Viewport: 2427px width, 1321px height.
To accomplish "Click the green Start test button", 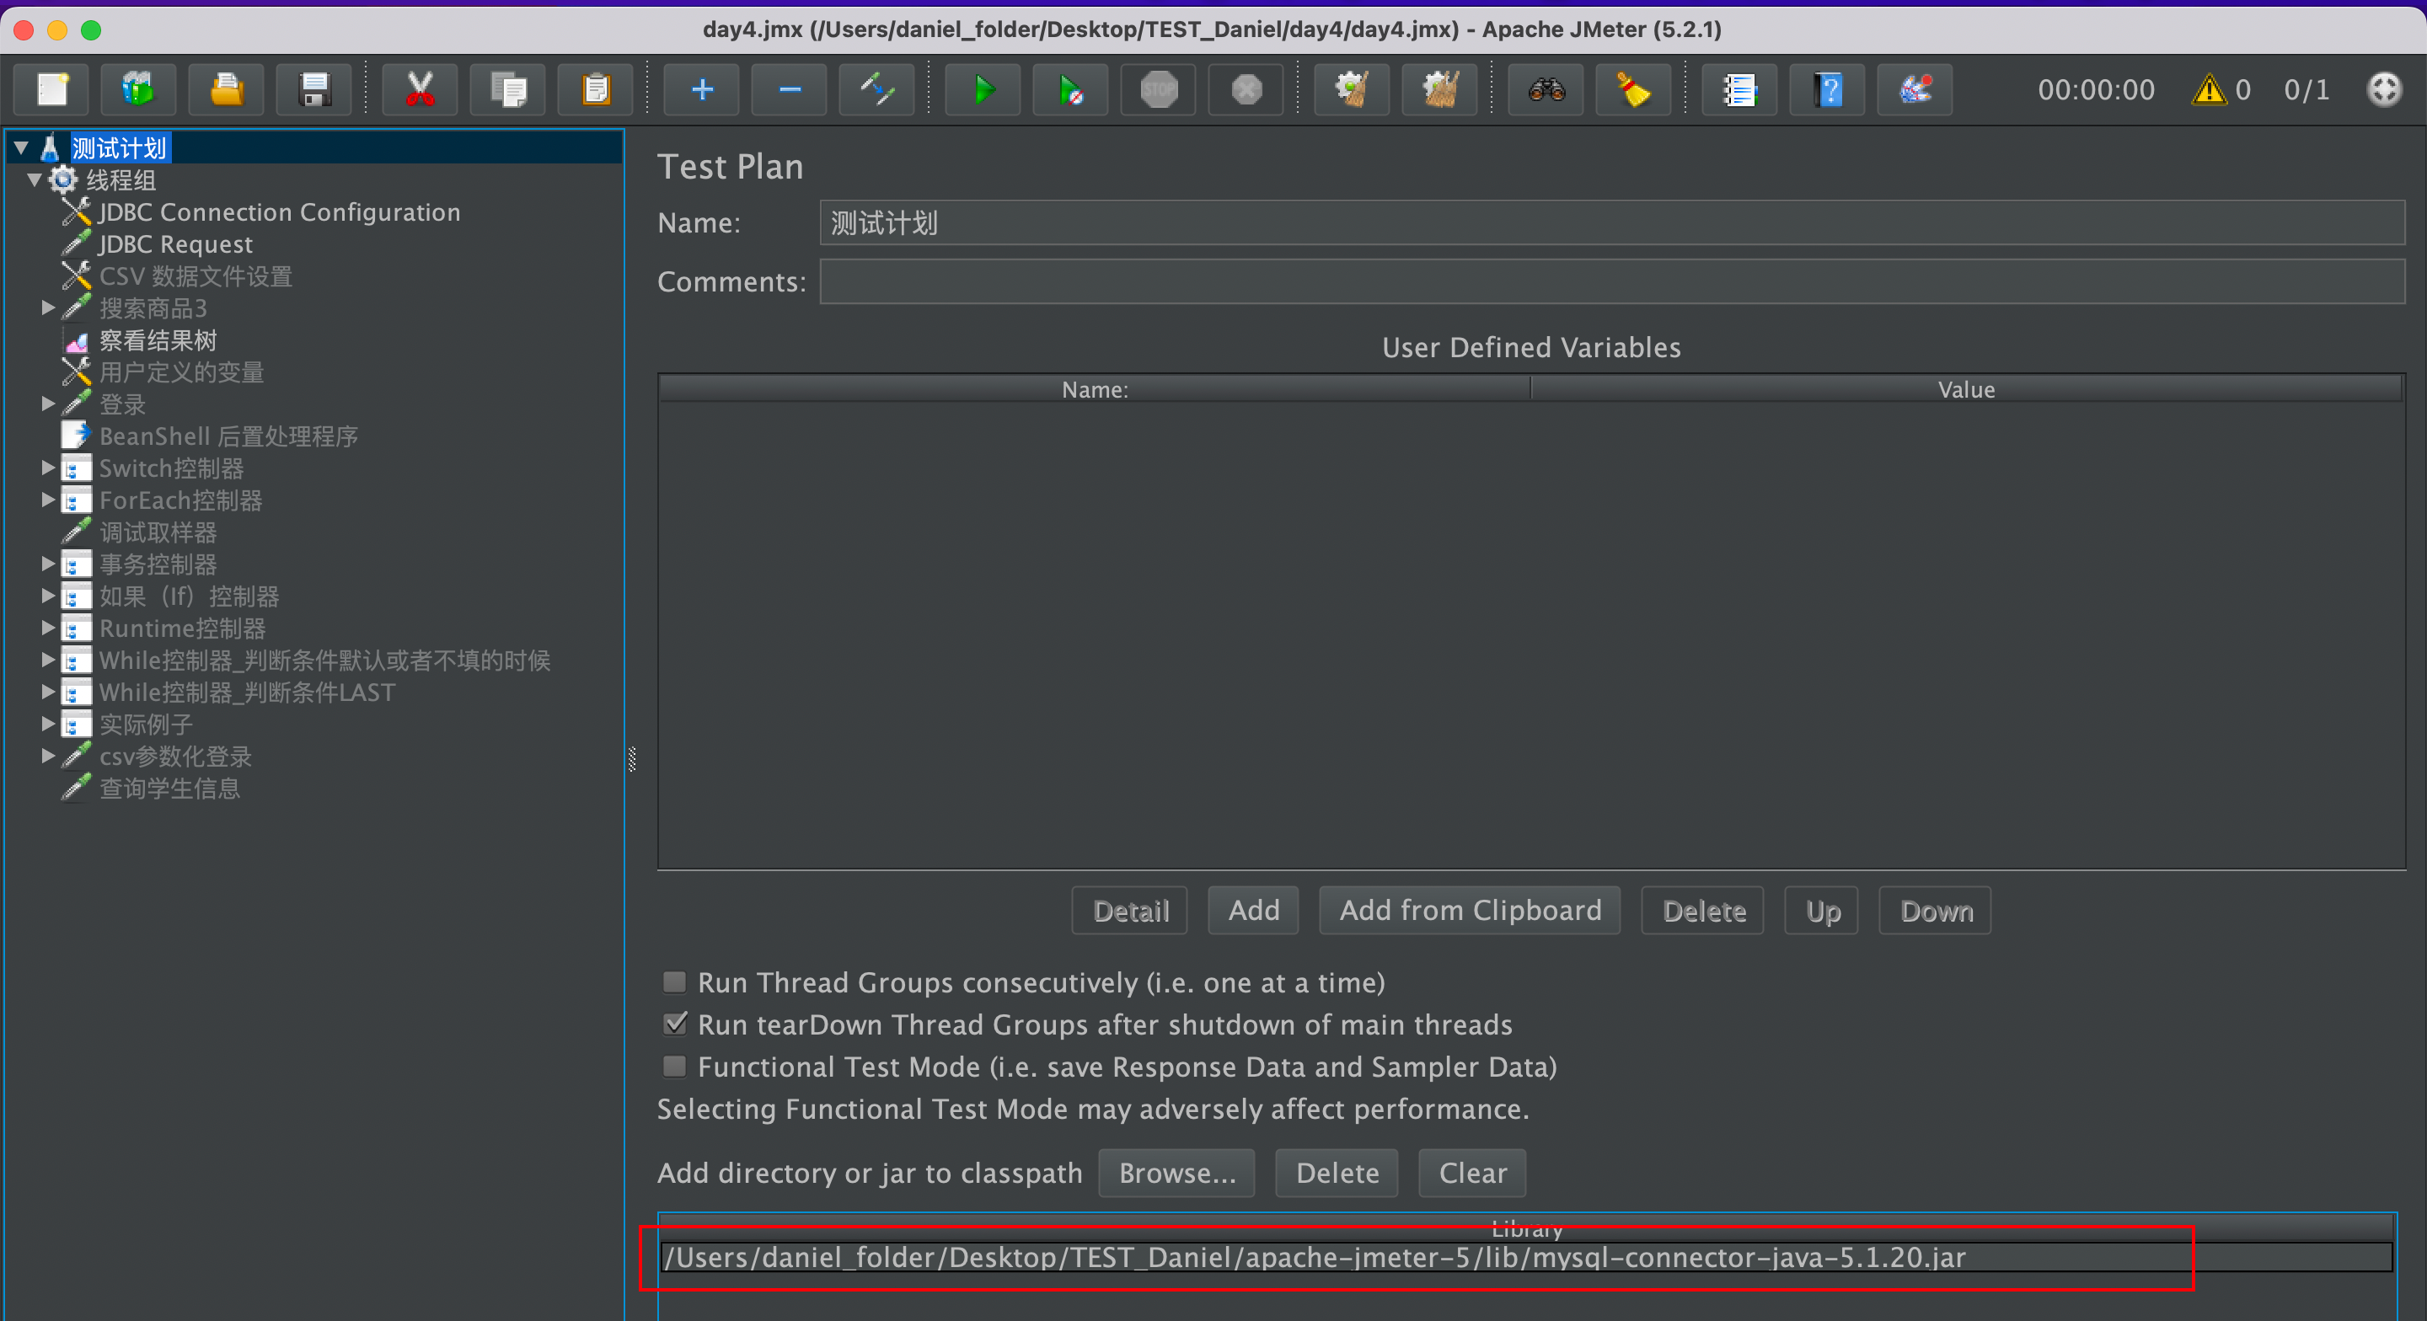I will coord(983,90).
